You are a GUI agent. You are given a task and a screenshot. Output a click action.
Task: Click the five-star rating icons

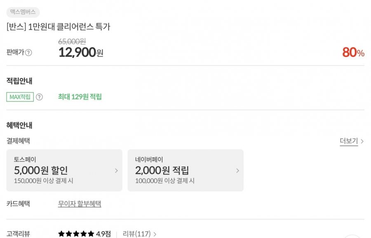(76, 234)
